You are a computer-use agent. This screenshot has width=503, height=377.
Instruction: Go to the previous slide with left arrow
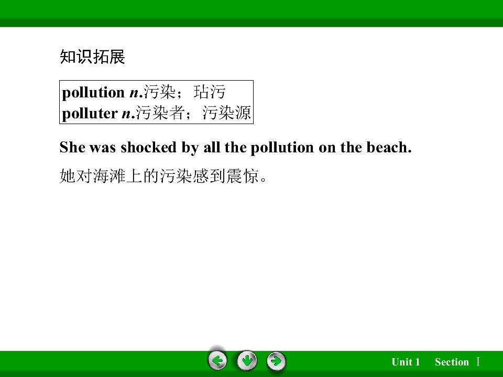217,361
